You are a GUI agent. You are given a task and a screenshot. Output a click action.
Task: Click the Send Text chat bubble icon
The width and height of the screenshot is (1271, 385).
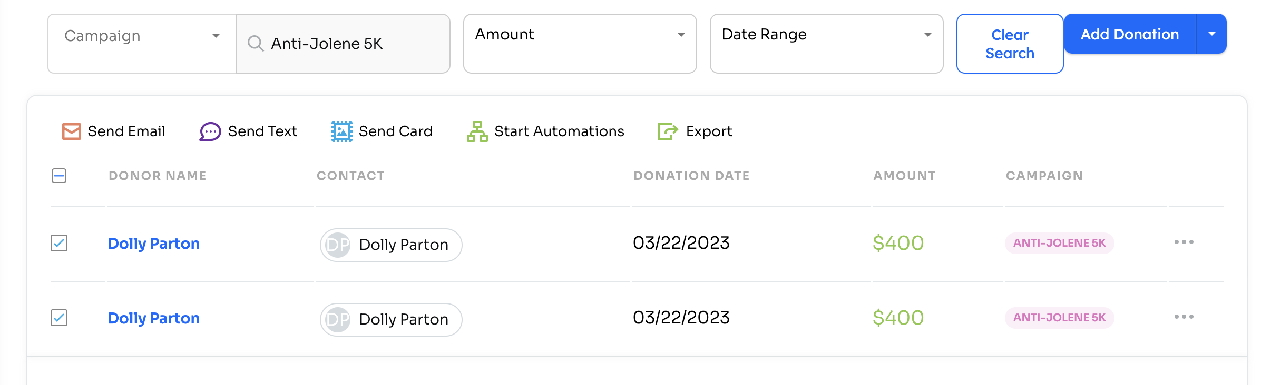pos(210,131)
